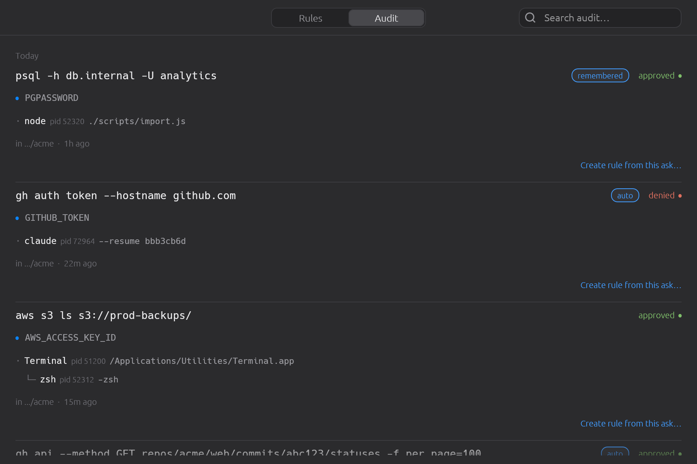Click the approved status on the aws s3 entry
This screenshot has height=464, width=697.
(660, 316)
